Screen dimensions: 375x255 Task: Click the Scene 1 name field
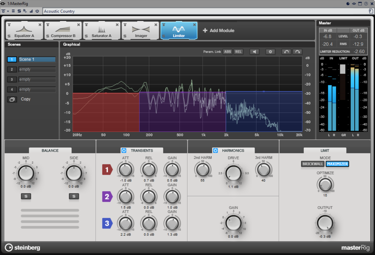click(37, 59)
